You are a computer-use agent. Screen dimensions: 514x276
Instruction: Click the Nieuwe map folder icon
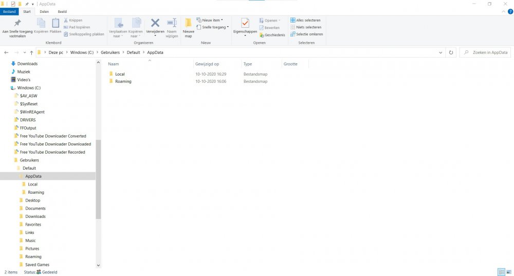[188, 24]
